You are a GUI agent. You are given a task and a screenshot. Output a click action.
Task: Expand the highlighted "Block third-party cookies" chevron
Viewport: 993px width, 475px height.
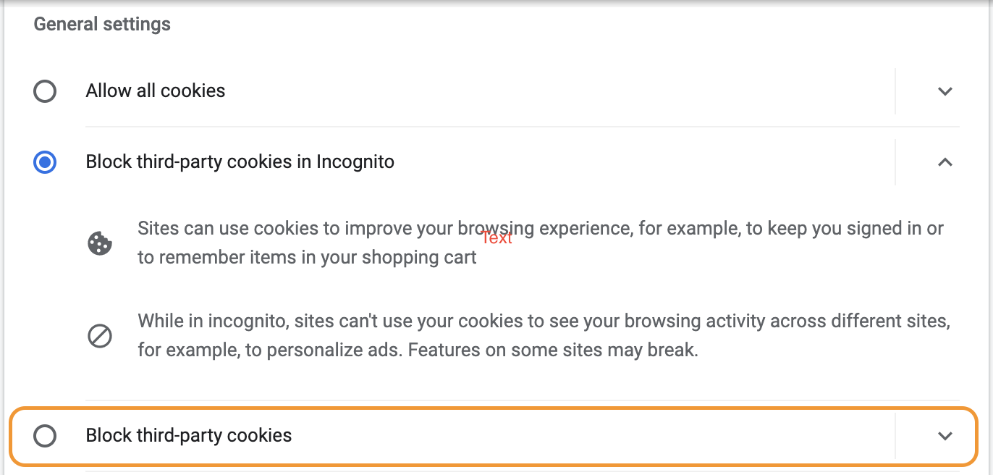click(945, 436)
